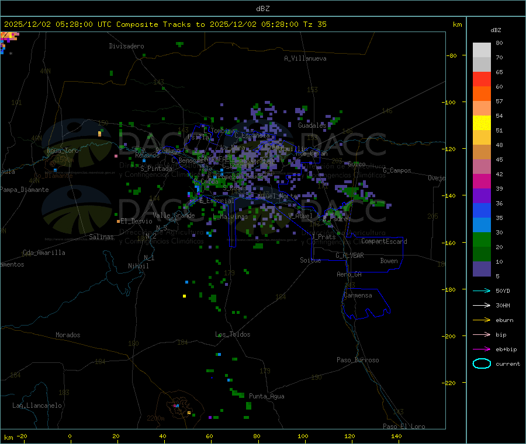Select the slate 5–10 dBZ swatch
Screen dimensions: 526x444
click(482, 269)
